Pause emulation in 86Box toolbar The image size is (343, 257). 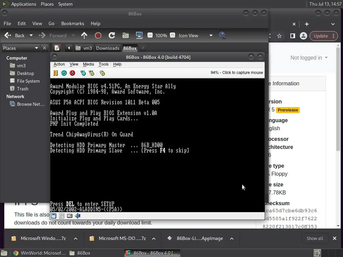point(56,73)
